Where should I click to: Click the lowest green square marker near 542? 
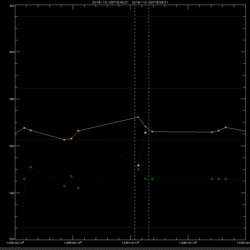[78, 188]
